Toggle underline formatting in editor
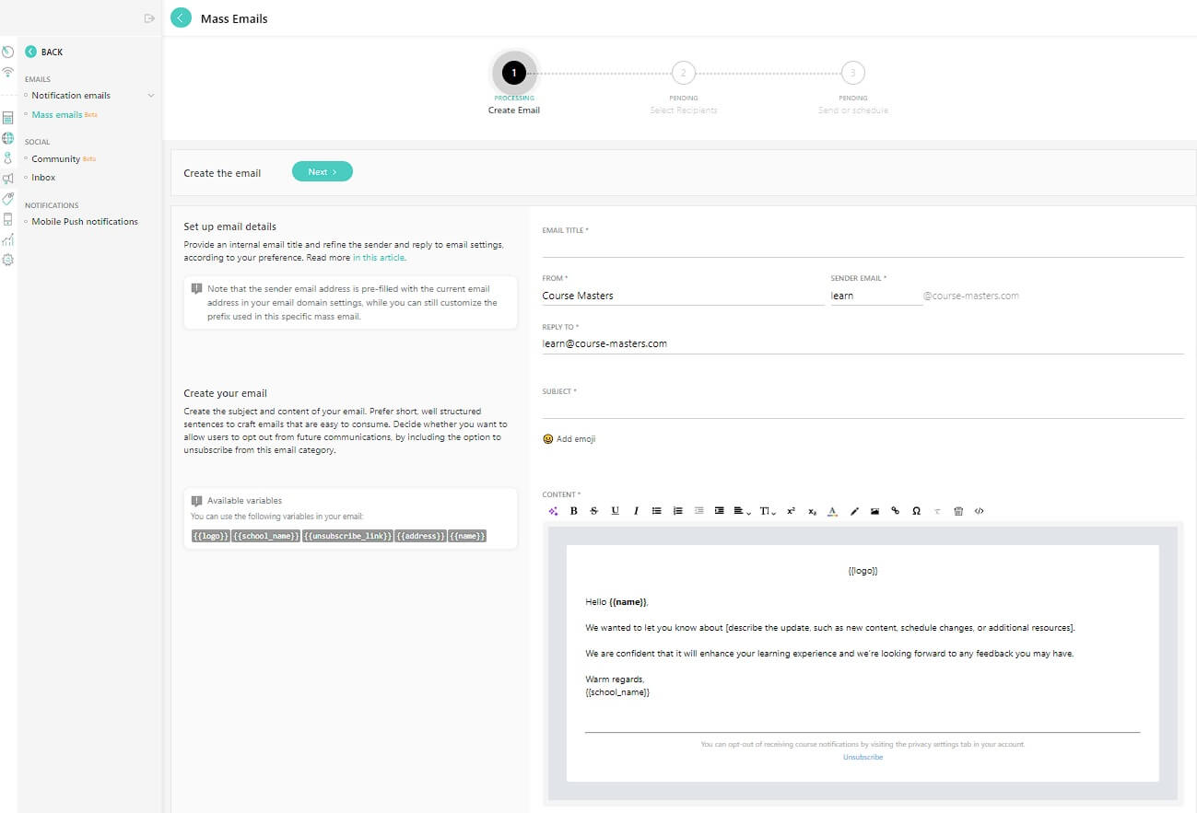The height and width of the screenshot is (813, 1197). 615,511
